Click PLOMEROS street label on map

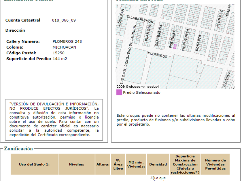point(157,55)
